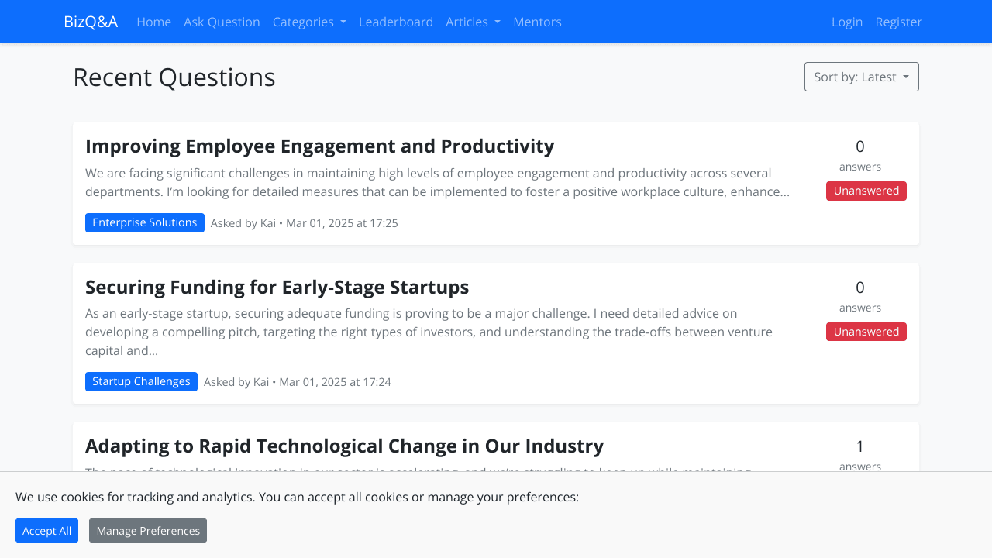Click the Register link
The image size is (992, 558).
click(x=898, y=22)
